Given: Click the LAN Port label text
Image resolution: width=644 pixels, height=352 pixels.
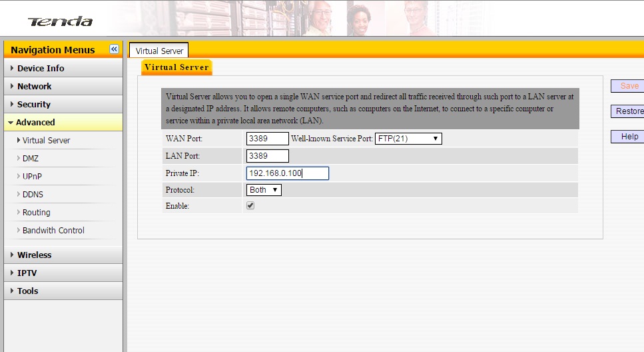Looking at the screenshot, I should tap(182, 156).
